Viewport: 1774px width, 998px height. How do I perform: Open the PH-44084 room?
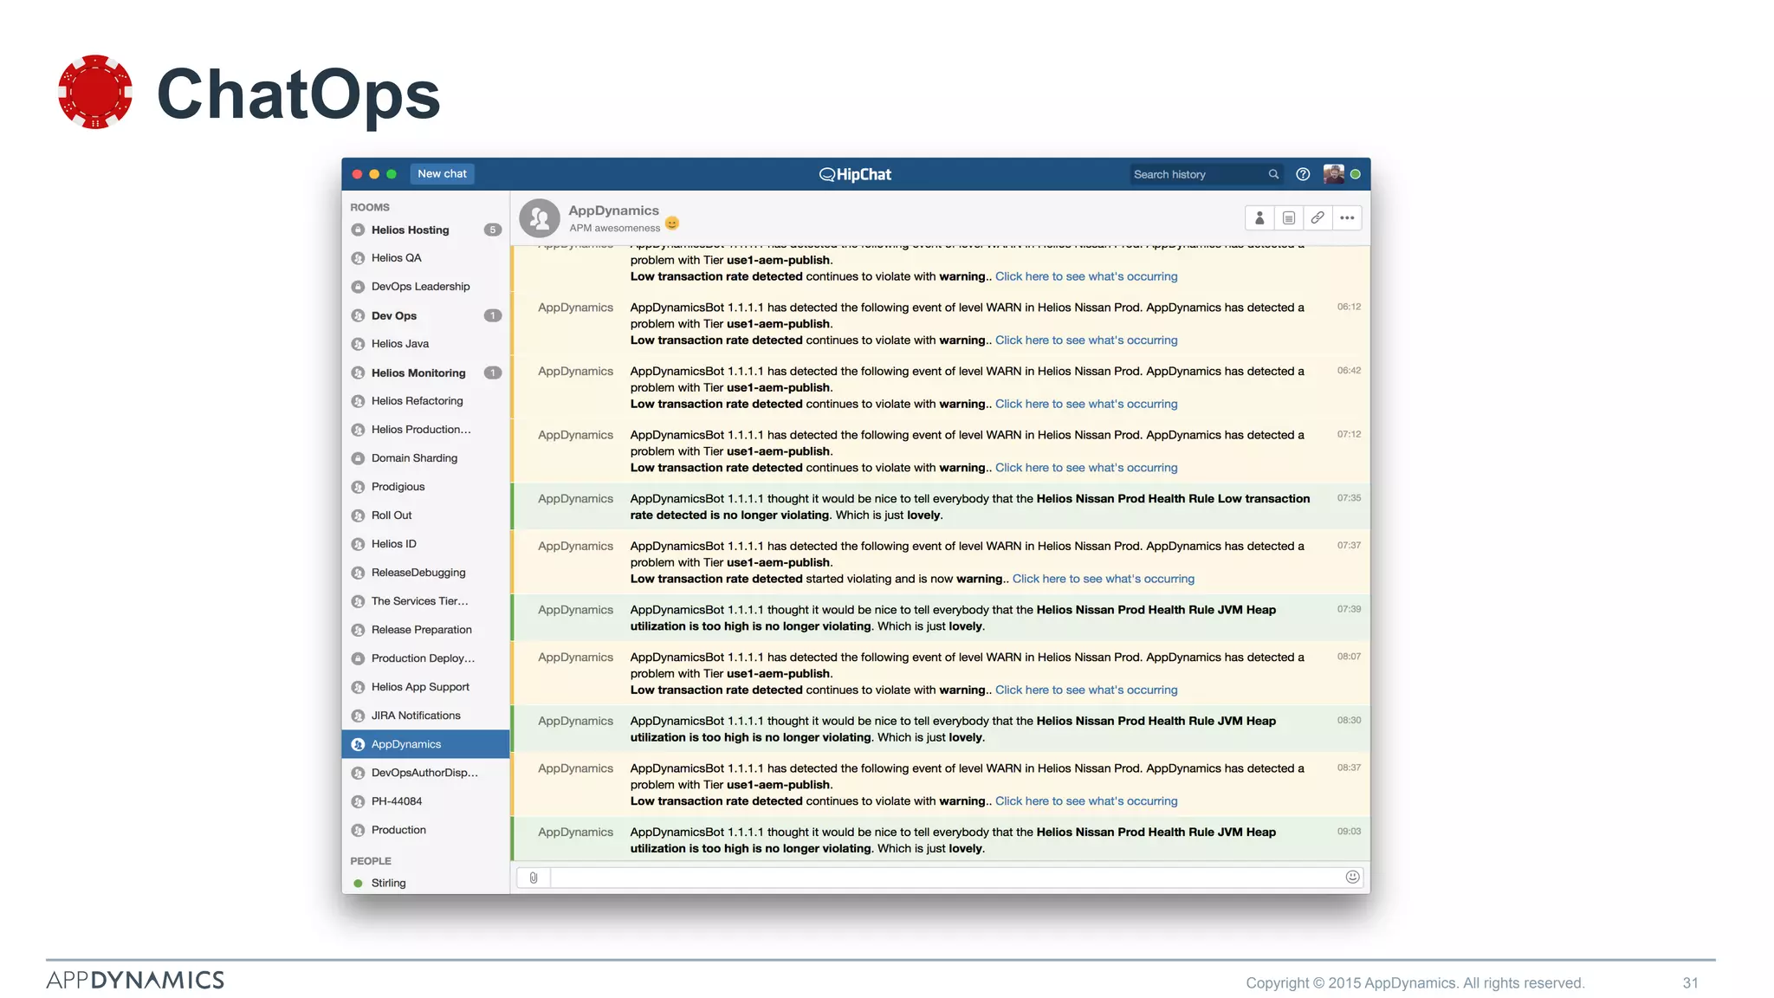pos(425,801)
